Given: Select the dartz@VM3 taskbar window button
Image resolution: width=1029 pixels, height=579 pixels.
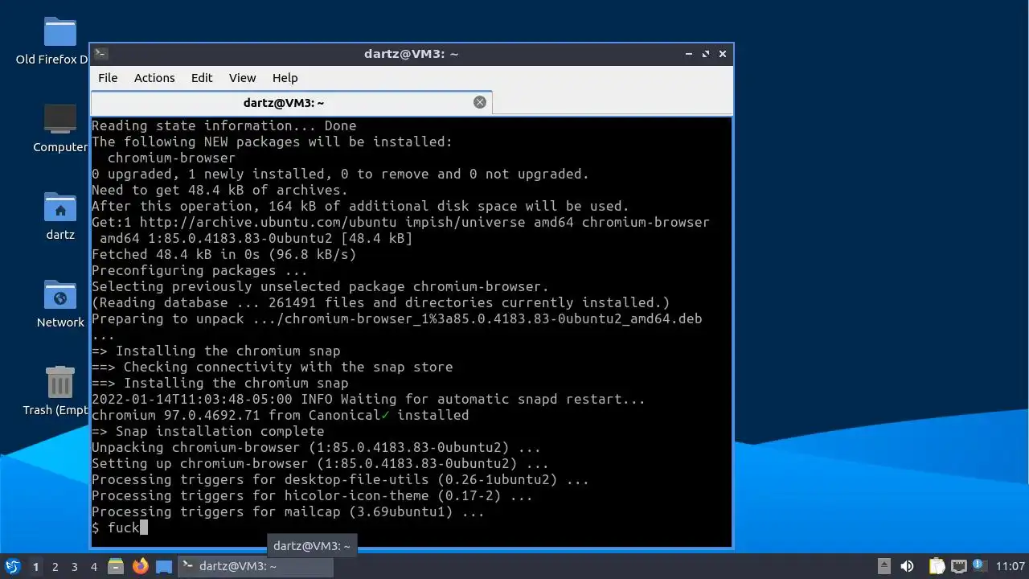Looking at the screenshot, I should (254, 566).
